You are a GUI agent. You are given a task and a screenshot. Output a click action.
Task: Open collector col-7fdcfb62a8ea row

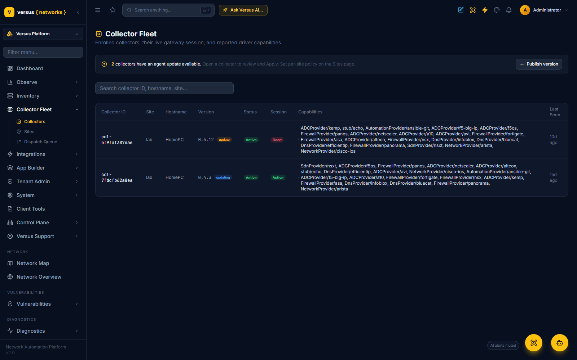tap(332, 177)
